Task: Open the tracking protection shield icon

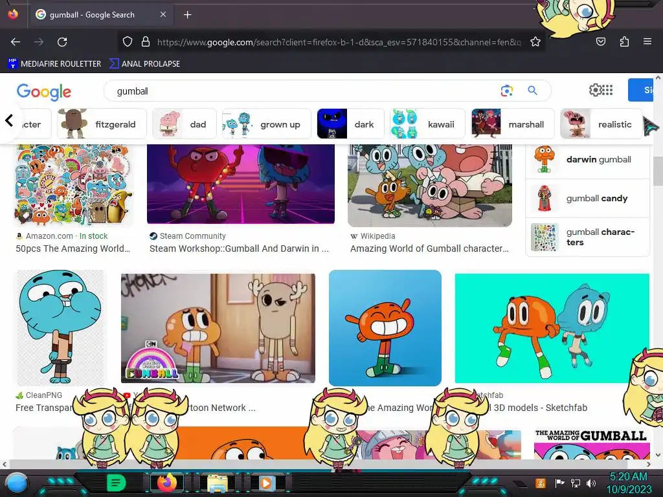Action: click(128, 42)
